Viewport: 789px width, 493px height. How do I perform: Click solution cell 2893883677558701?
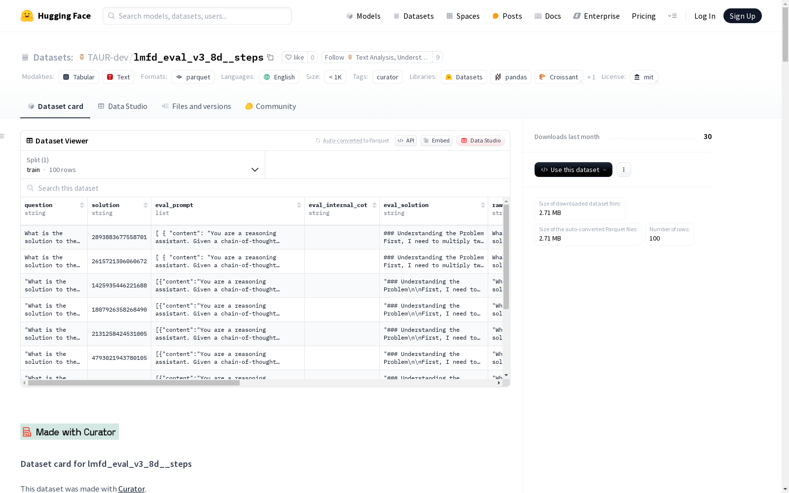(119, 237)
